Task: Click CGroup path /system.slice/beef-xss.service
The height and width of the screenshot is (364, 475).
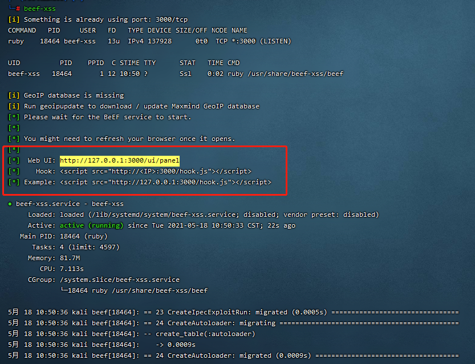Action: 120,280
